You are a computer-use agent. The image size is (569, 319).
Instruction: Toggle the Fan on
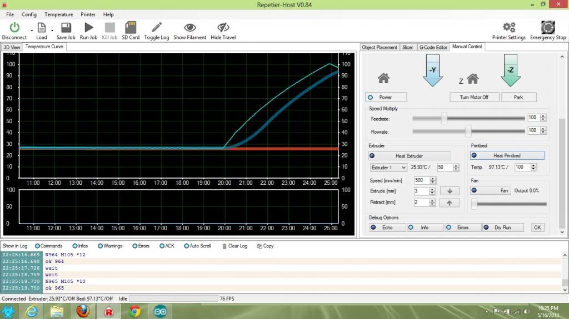point(491,190)
